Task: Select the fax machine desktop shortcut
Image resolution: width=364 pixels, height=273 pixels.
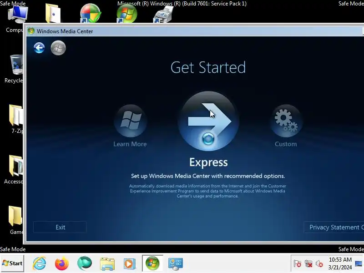Action: [163, 14]
